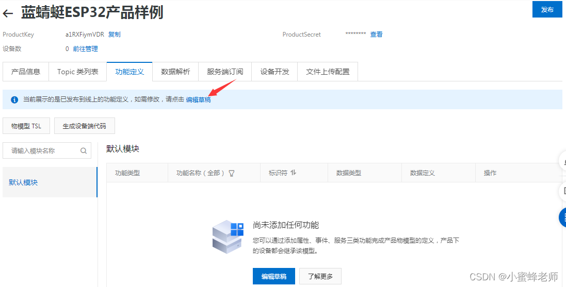Open the 物模型 TSL button

pos(26,126)
